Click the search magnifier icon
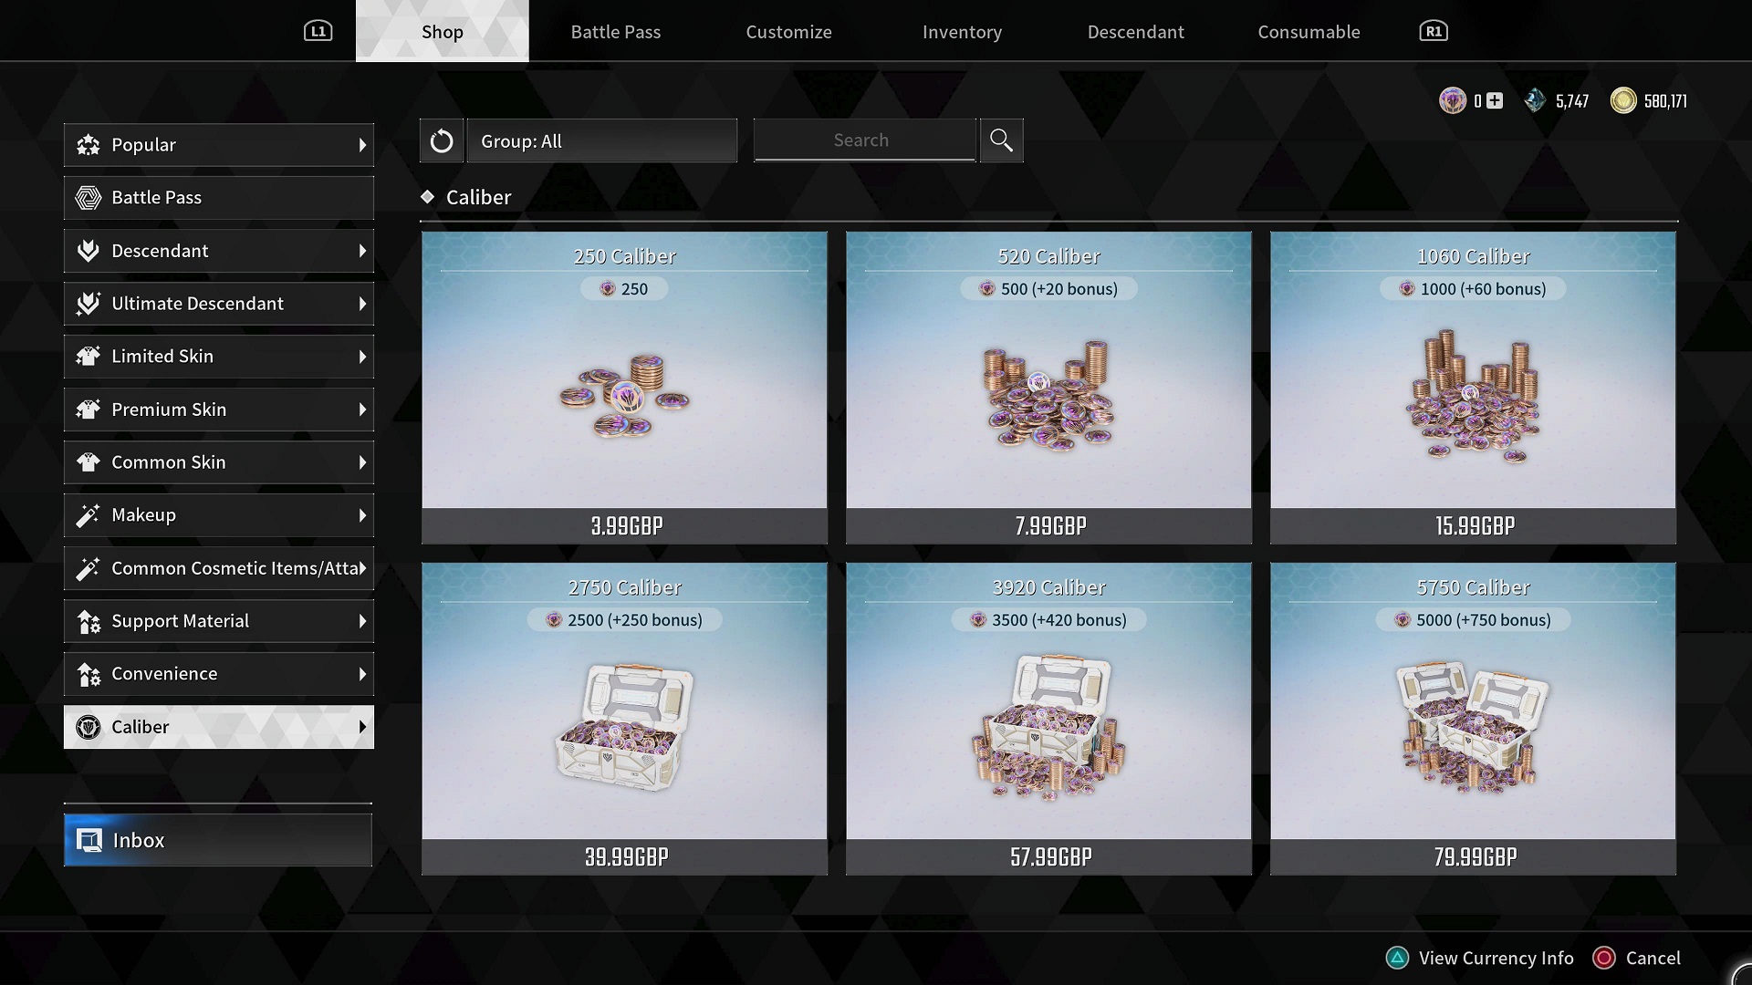Image resolution: width=1752 pixels, height=985 pixels. tap(1002, 140)
